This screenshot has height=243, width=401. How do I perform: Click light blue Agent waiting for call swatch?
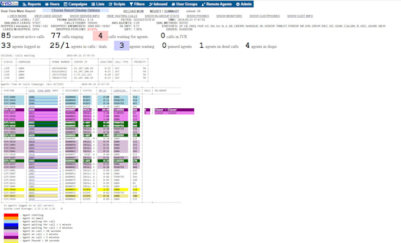click(11, 221)
